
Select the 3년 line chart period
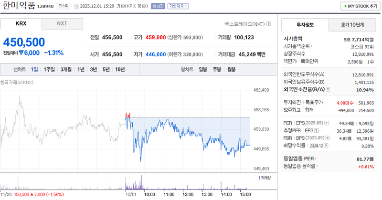[x=94, y=69]
